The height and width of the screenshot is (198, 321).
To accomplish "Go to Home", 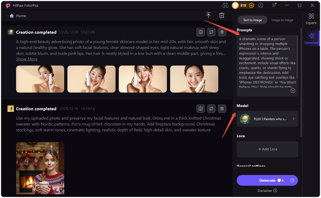I will pyautogui.click(x=18, y=16).
